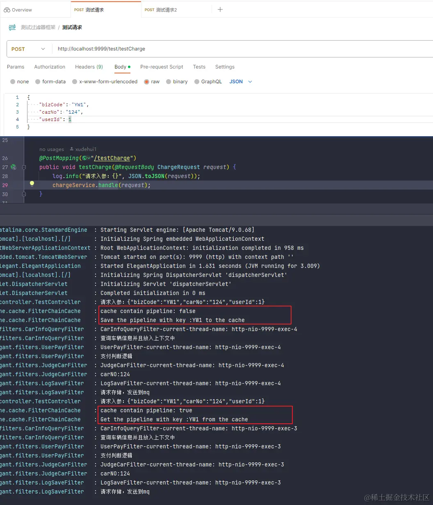Select the none body type radio
The image size is (433, 505).
[13, 82]
